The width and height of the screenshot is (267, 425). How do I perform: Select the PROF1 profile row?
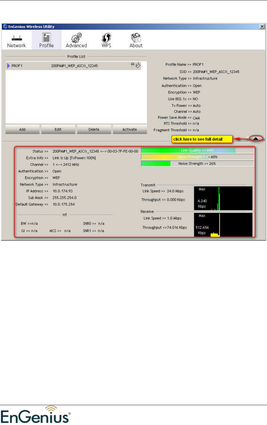76,66
